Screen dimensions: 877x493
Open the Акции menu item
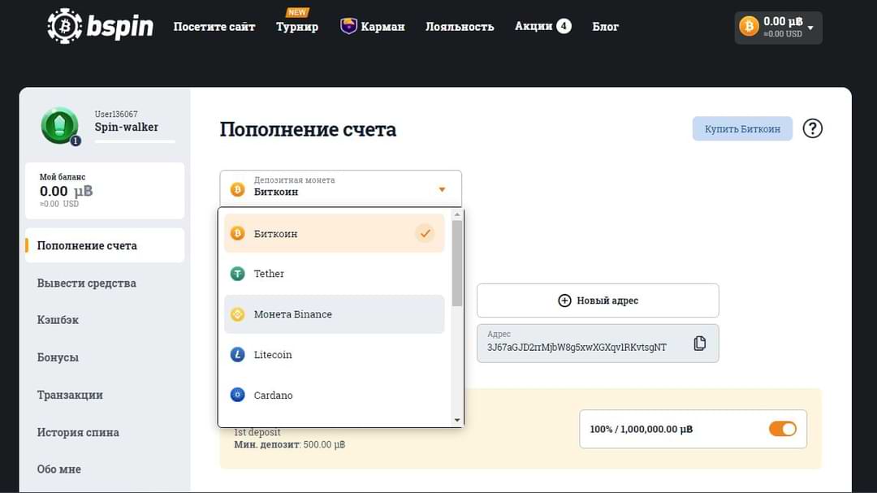tap(534, 26)
